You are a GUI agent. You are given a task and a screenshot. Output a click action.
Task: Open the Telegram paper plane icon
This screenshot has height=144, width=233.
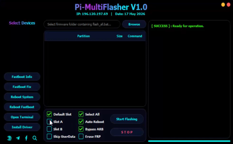[18, 138]
